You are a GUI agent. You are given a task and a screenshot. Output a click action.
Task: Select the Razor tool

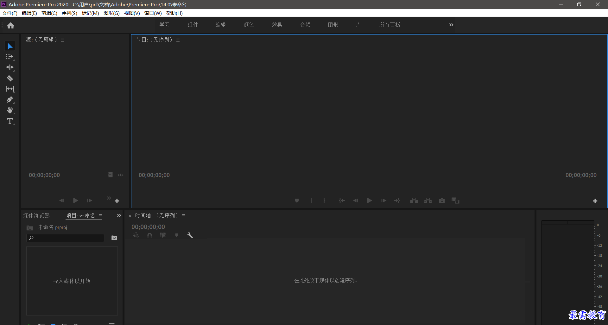(x=10, y=78)
